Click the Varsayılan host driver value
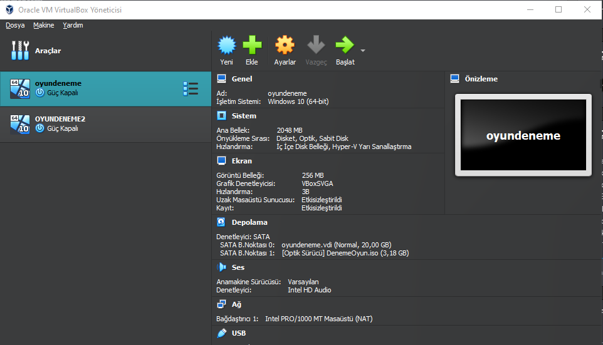Screen dimensions: 603x345 [303, 282]
